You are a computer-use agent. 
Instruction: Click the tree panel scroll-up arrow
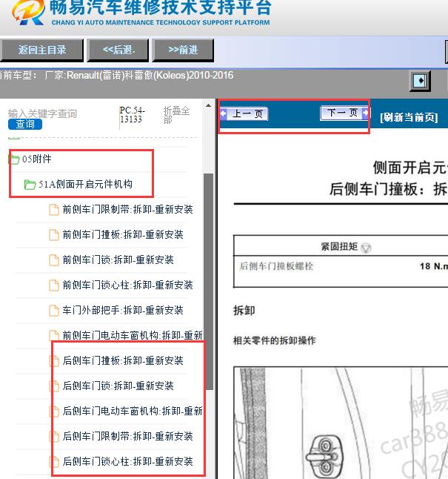(x=208, y=106)
